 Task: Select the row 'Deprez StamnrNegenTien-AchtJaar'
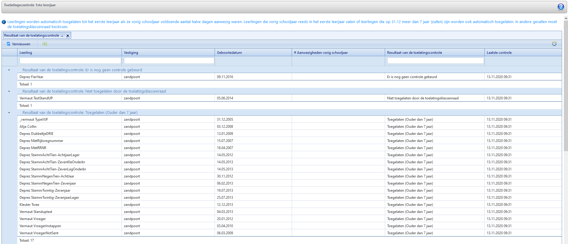[x=289, y=176]
